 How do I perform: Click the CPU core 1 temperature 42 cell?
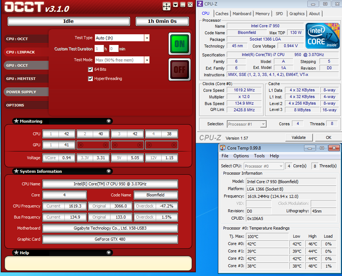(59, 134)
